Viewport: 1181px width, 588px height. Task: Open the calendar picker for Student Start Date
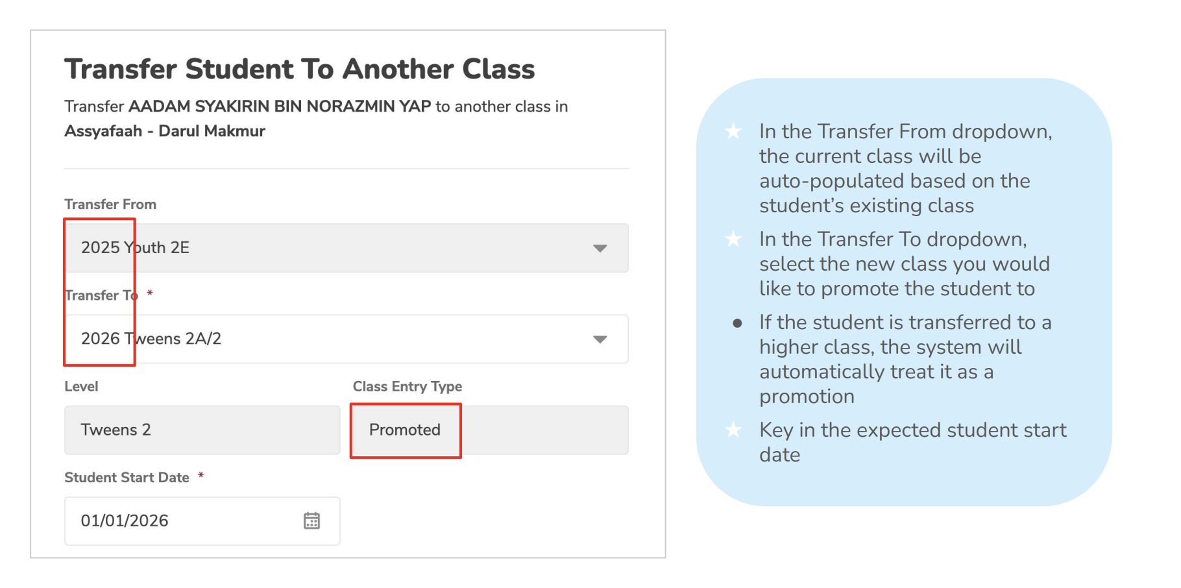pos(311,521)
